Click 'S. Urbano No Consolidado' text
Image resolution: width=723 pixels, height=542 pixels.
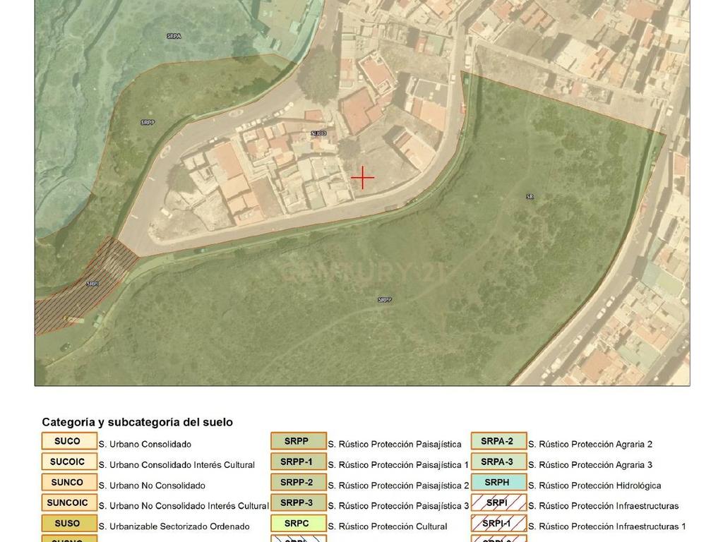[152, 486]
